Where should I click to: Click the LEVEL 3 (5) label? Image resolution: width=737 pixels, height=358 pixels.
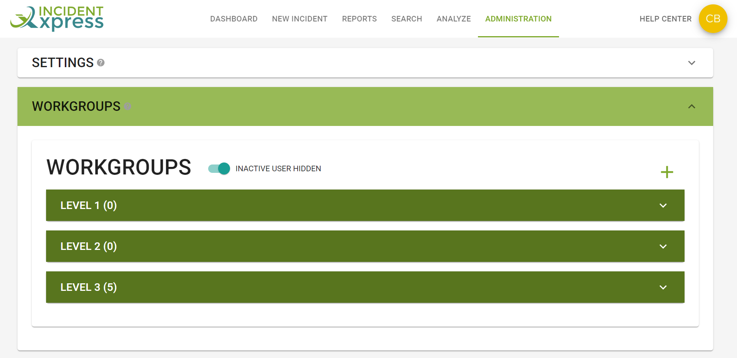[x=89, y=287]
